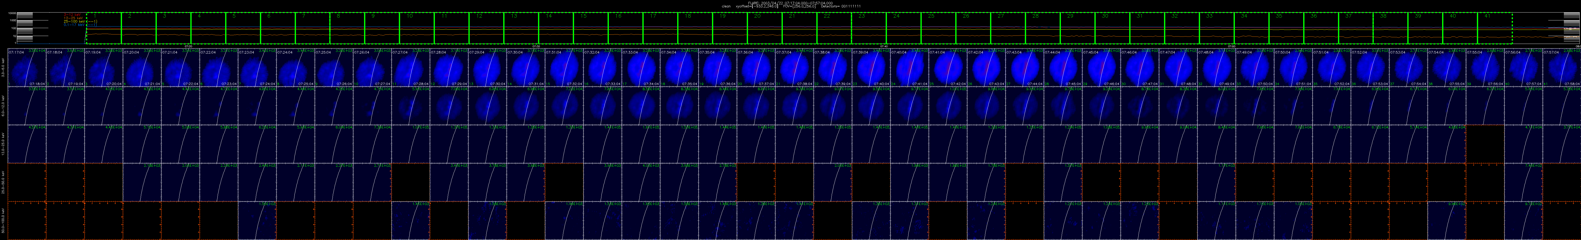This screenshot has width=1581, height=240.
Task: Click the '07:40' light curve axis label
Action: pyautogui.click(x=884, y=46)
